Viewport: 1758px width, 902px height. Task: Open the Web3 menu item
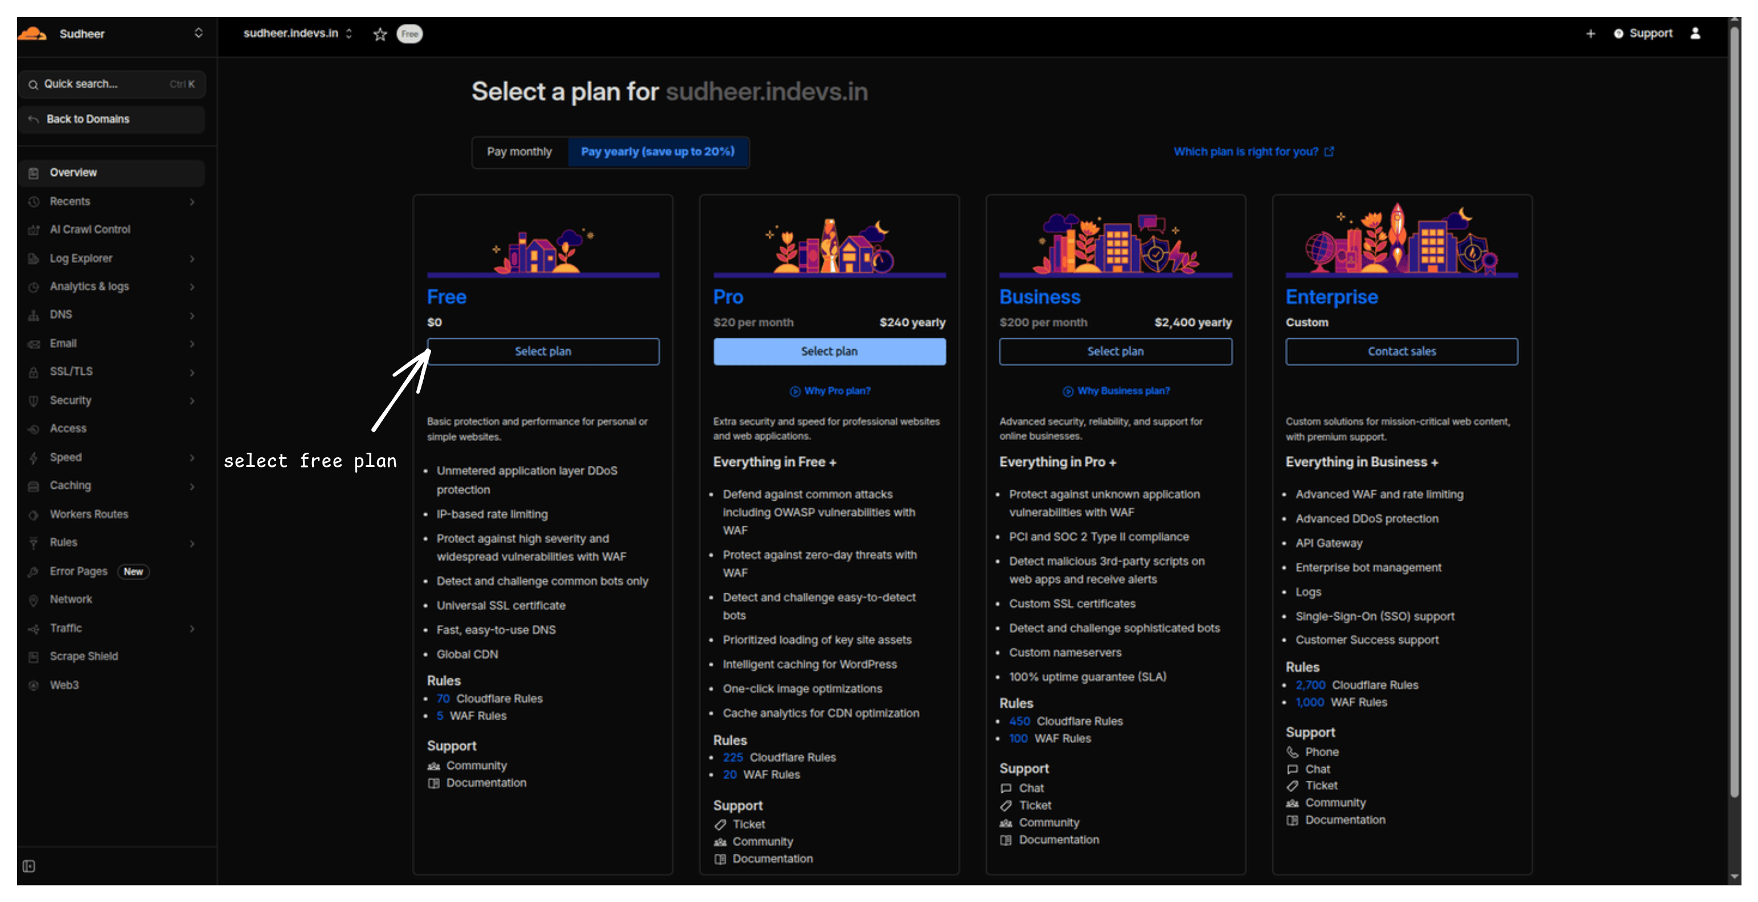pyautogui.click(x=112, y=686)
